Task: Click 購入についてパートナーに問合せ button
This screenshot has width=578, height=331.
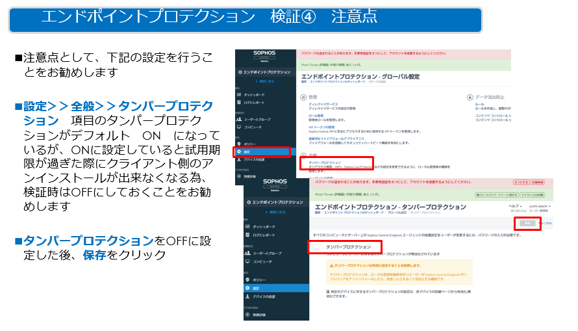Action: pyautogui.click(x=497, y=195)
